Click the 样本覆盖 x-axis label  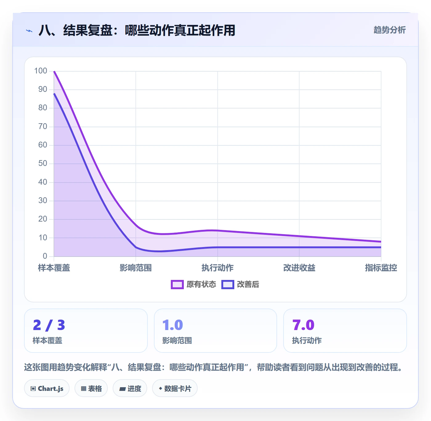coord(54,268)
